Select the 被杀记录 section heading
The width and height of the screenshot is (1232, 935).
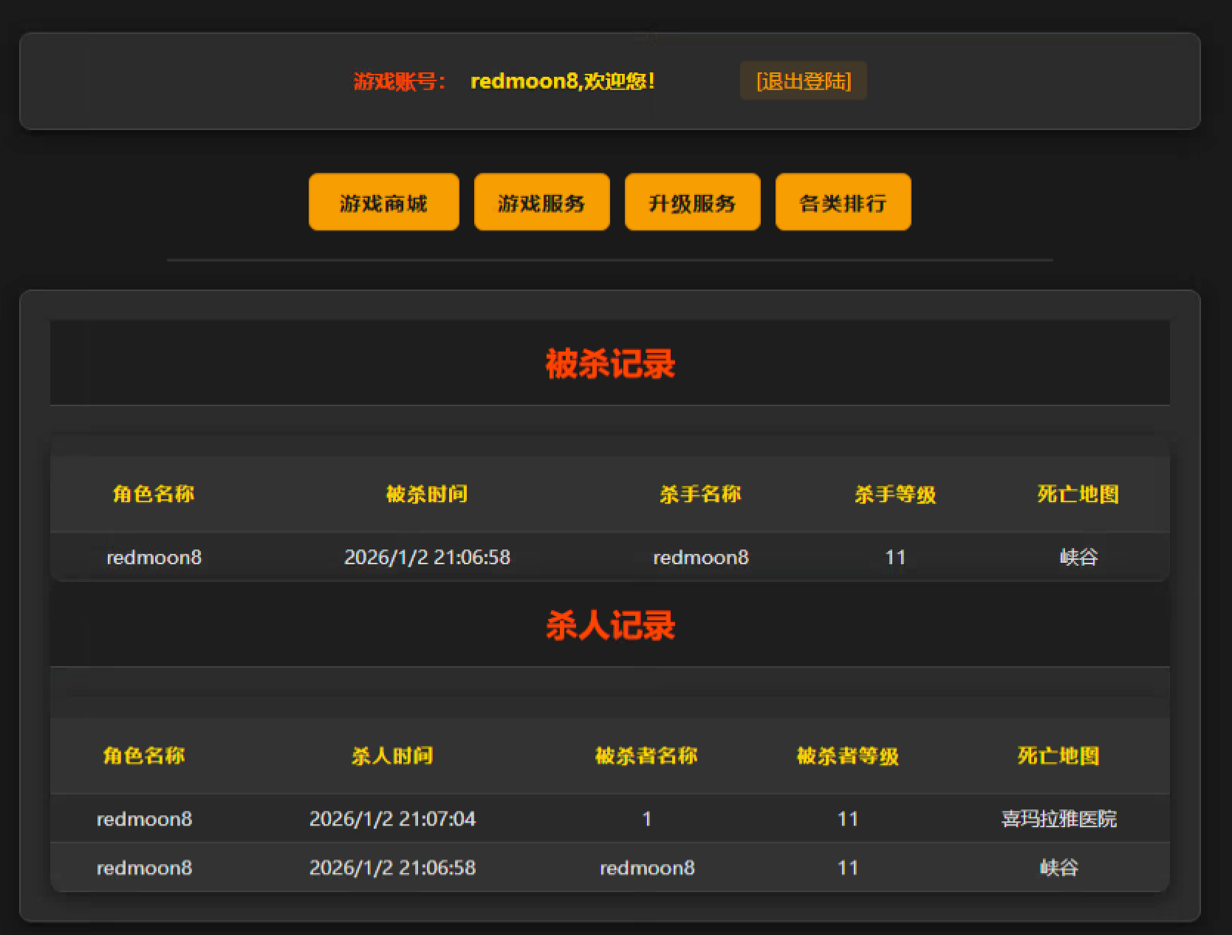click(x=610, y=363)
